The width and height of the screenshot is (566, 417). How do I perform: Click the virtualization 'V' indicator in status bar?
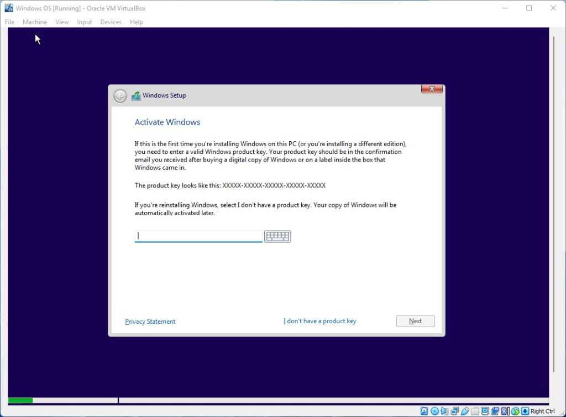(x=505, y=411)
